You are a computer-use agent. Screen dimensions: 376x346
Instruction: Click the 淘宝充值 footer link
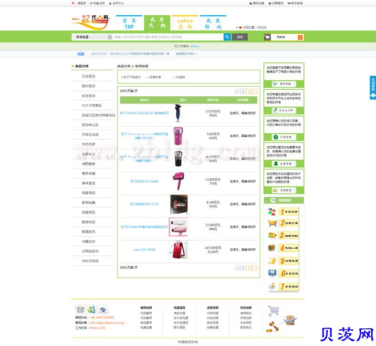[x=179, y=313]
